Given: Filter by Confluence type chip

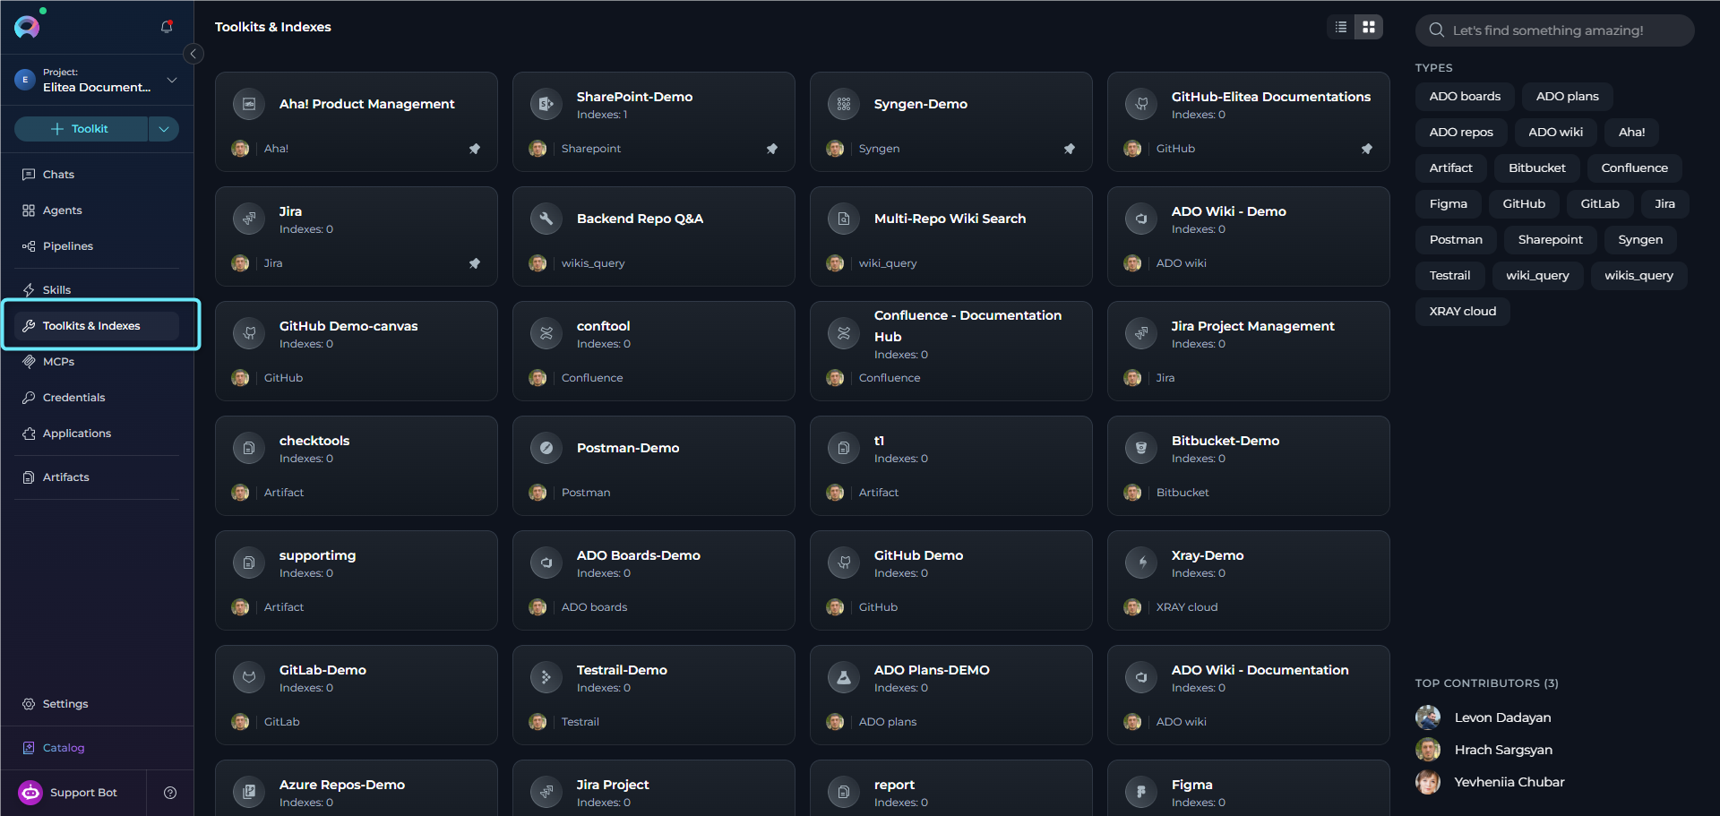Looking at the screenshot, I should (1634, 168).
